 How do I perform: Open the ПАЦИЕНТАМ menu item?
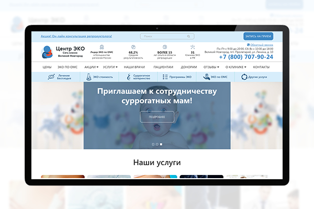163,67
